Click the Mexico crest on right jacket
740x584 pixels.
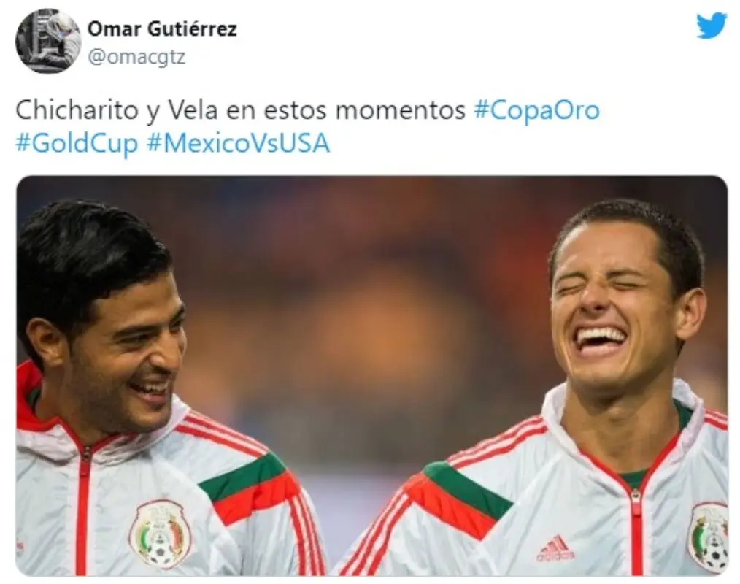tap(709, 538)
